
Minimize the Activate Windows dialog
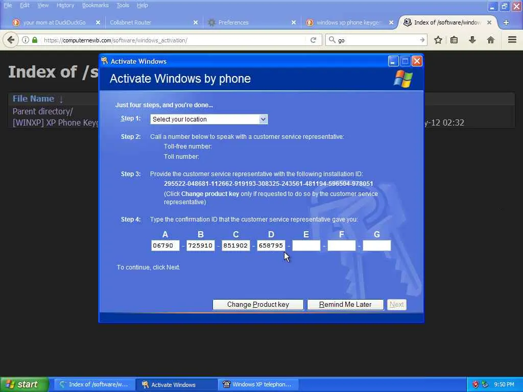[x=393, y=61]
